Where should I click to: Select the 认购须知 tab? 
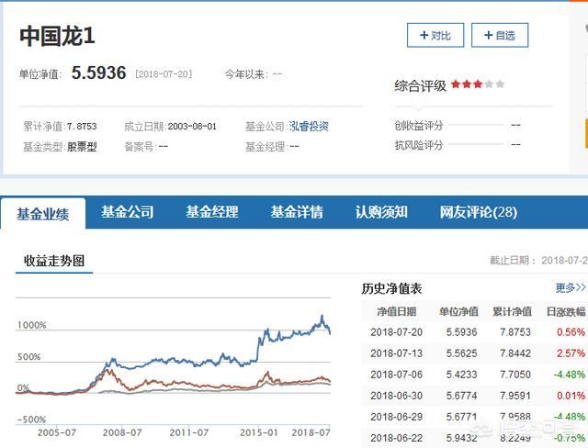(x=381, y=212)
